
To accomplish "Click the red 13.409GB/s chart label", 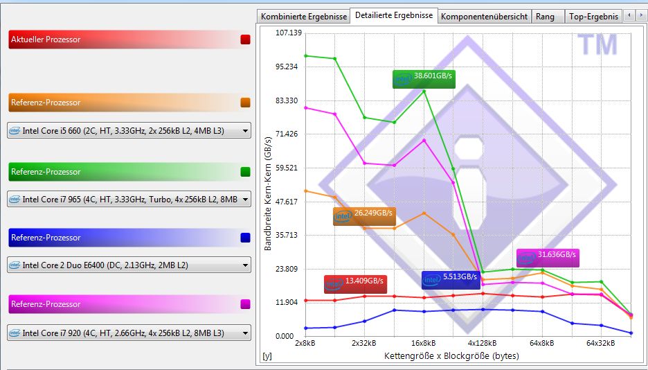I will [x=355, y=284].
